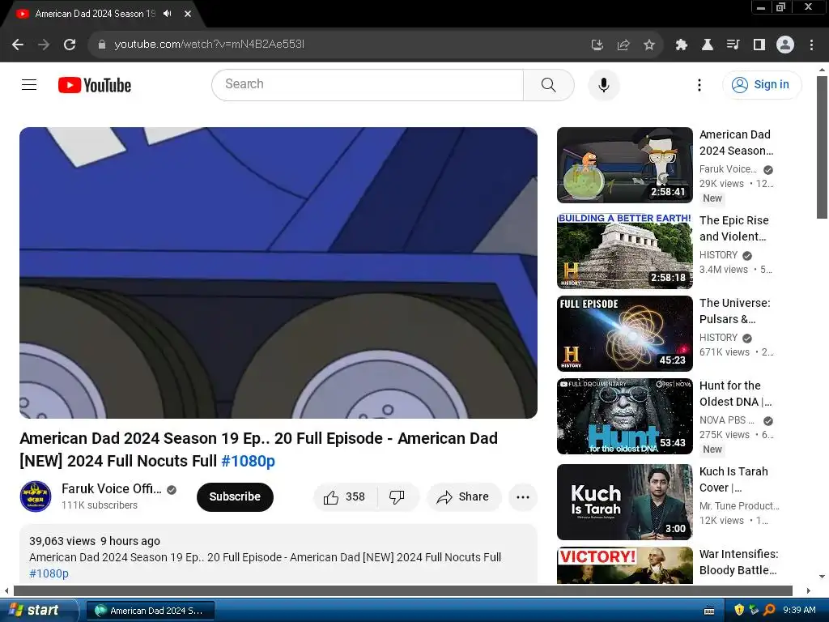829x622 pixels.
Task: Open on-screen keyboard tray icon
Action: (x=709, y=611)
